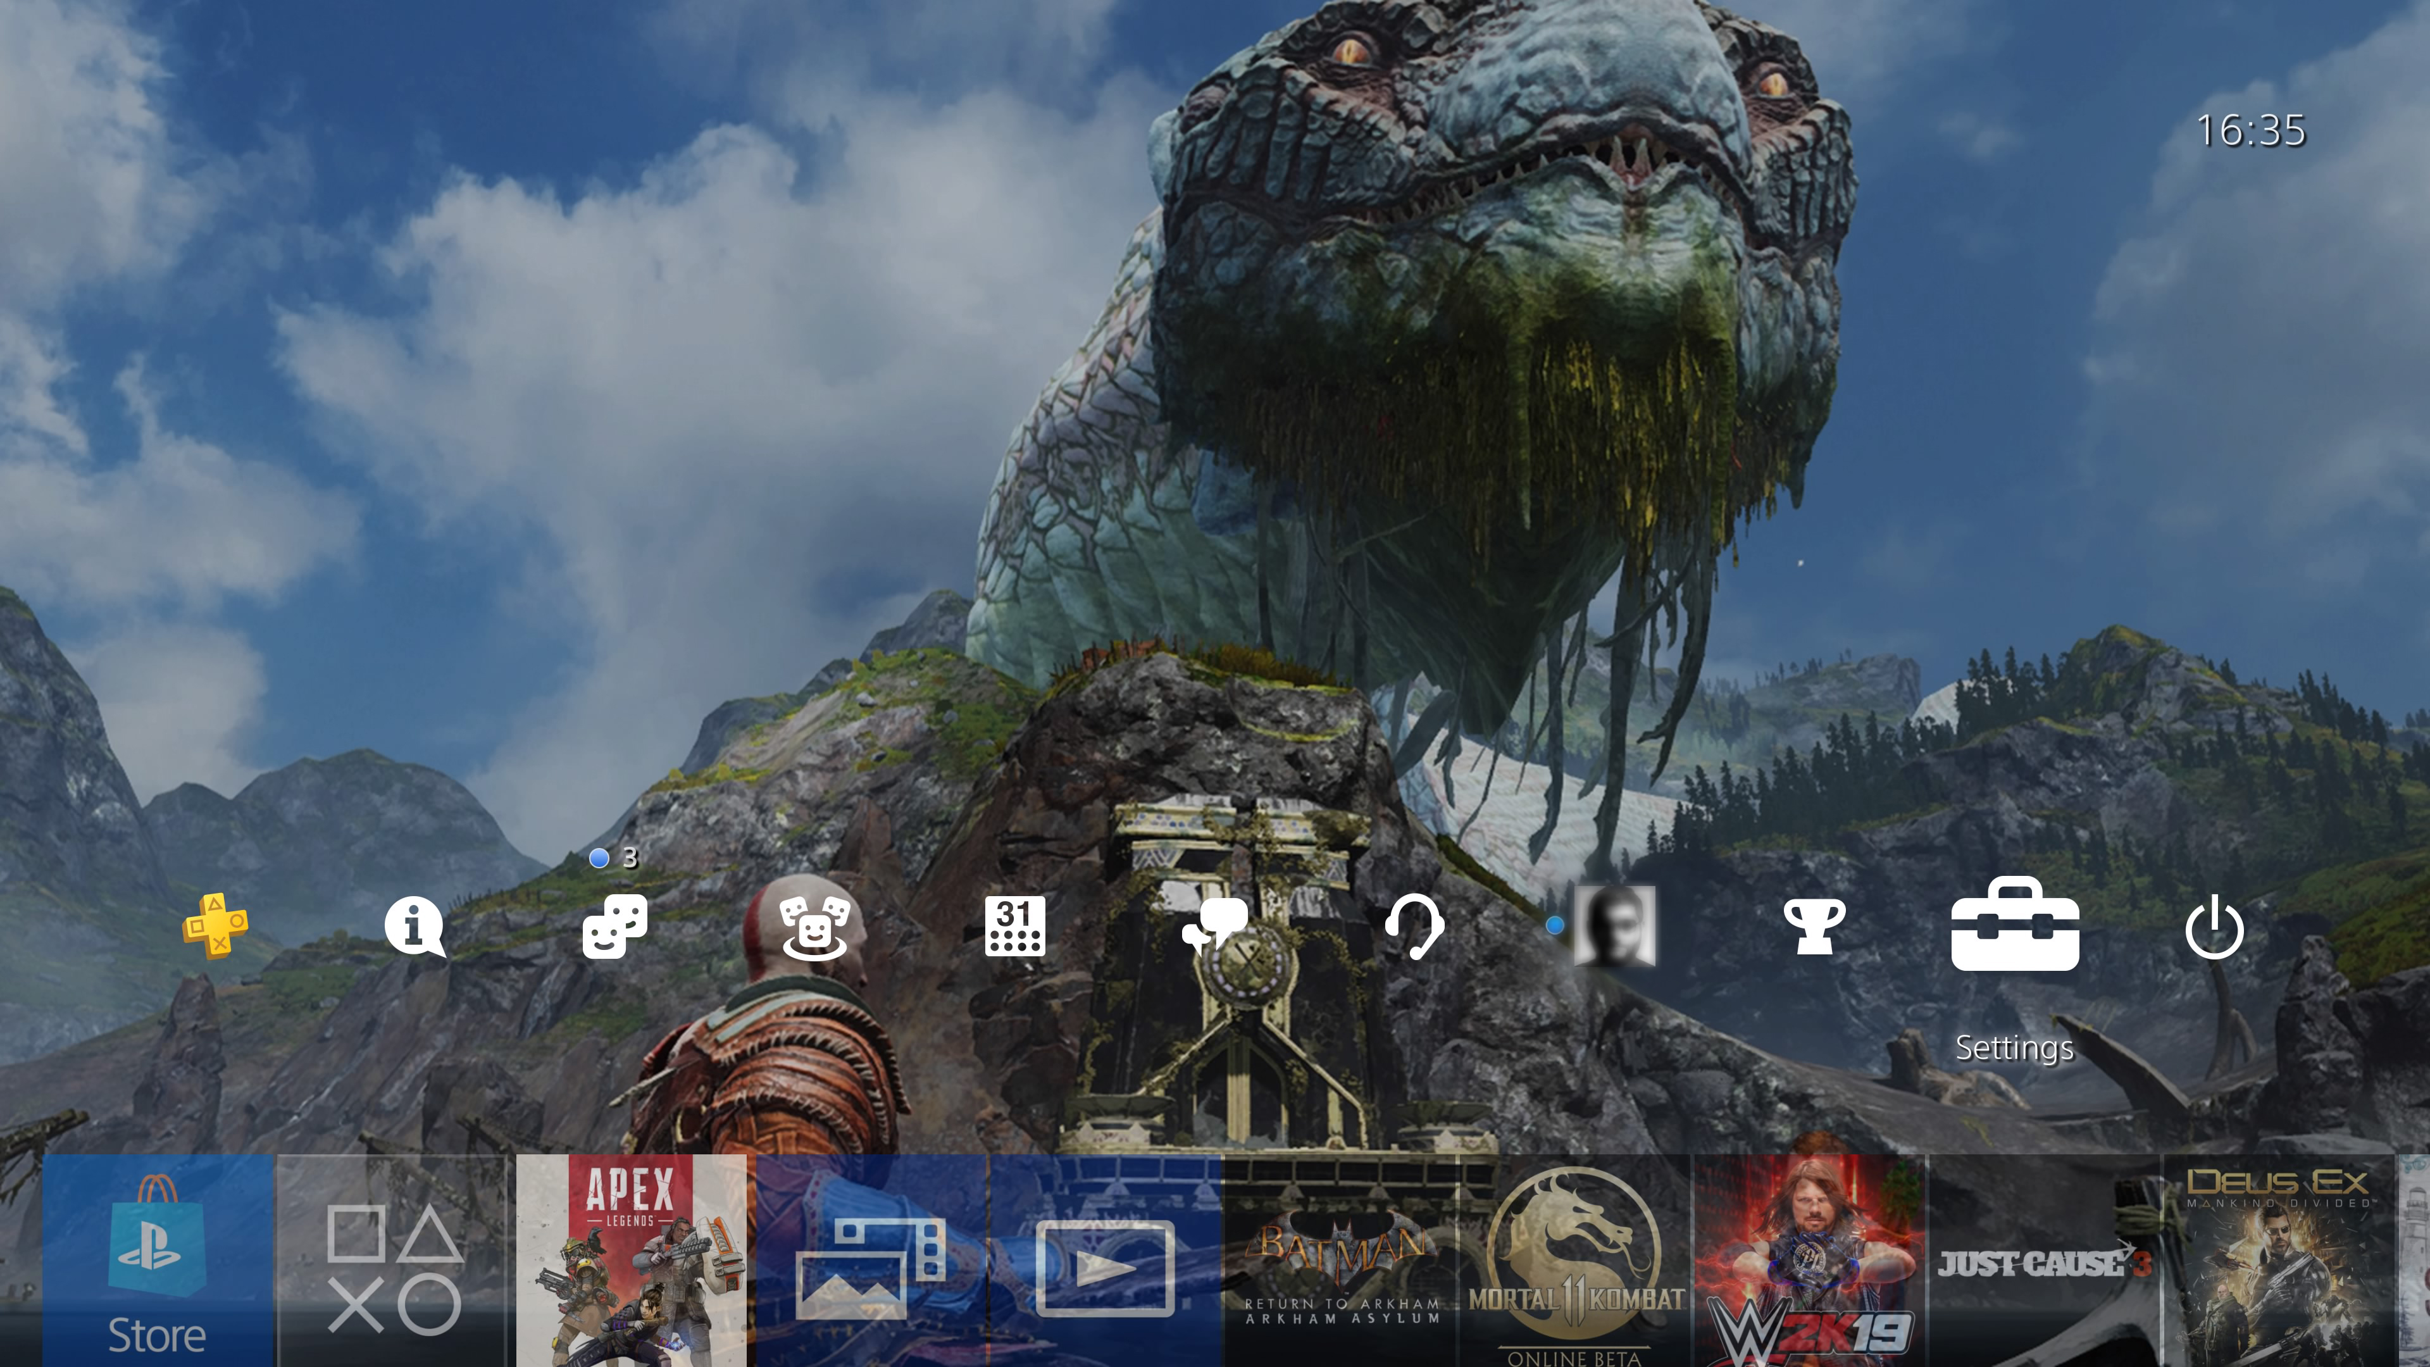Open the PlayStation shapes symbols tile
Screen dimensions: 2430x1367
click(394, 1261)
